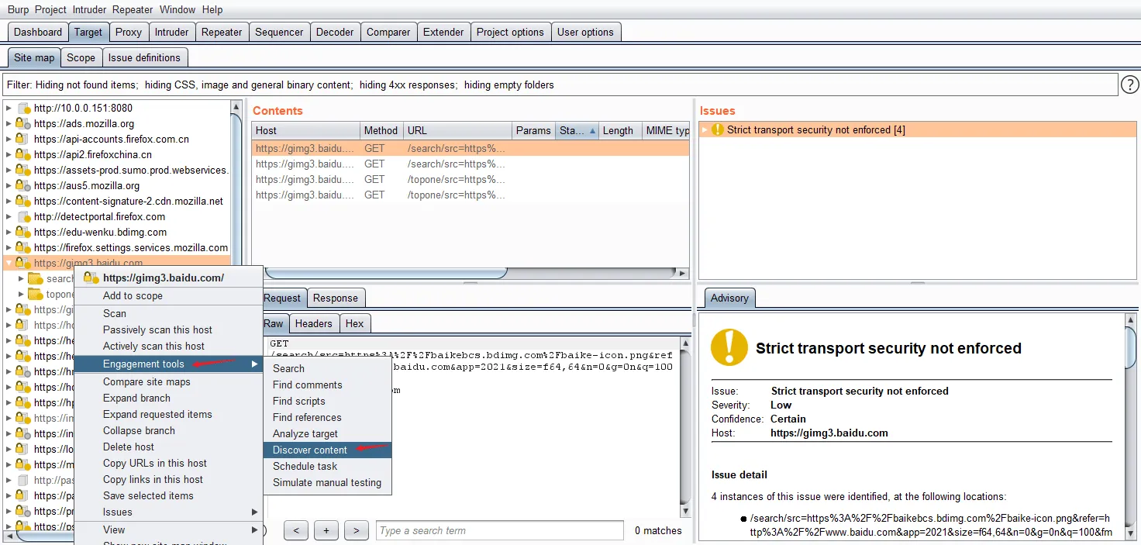Viewport: 1141px width, 545px height.
Task: Click the search term input field
Action: (x=500, y=530)
